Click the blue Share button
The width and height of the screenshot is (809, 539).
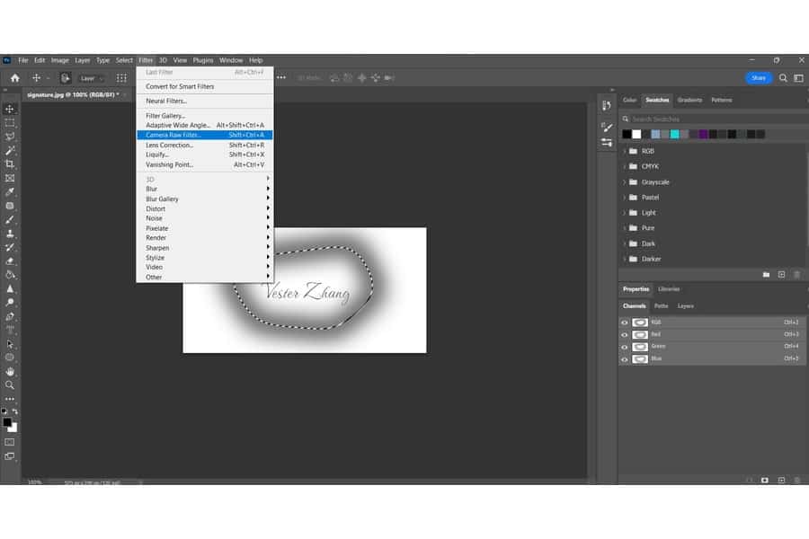pos(759,78)
